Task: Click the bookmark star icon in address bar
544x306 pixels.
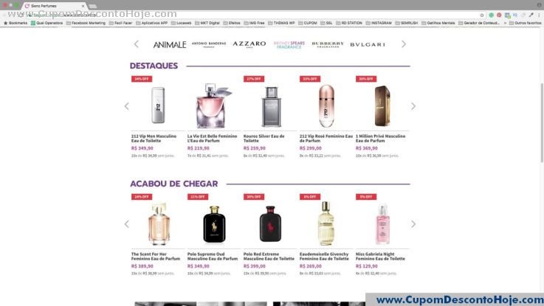Action: [x=482, y=15]
